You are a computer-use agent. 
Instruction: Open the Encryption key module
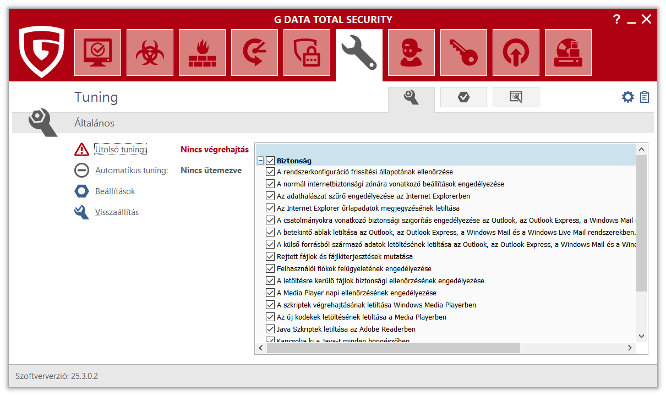point(463,52)
